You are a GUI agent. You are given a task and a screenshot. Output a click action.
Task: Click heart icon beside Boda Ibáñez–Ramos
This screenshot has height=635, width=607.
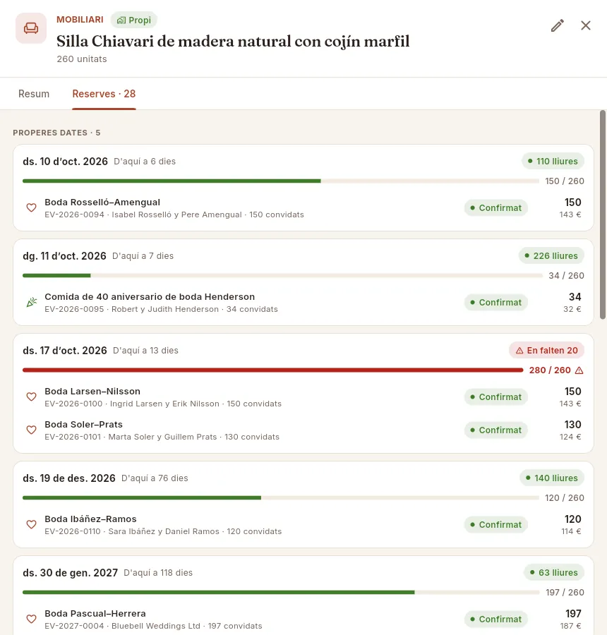point(31,524)
